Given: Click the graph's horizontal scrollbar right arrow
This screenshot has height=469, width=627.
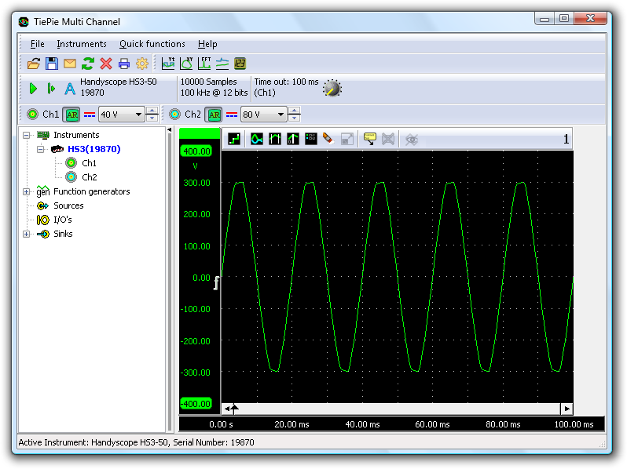Looking at the screenshot, I should [566, 409].
